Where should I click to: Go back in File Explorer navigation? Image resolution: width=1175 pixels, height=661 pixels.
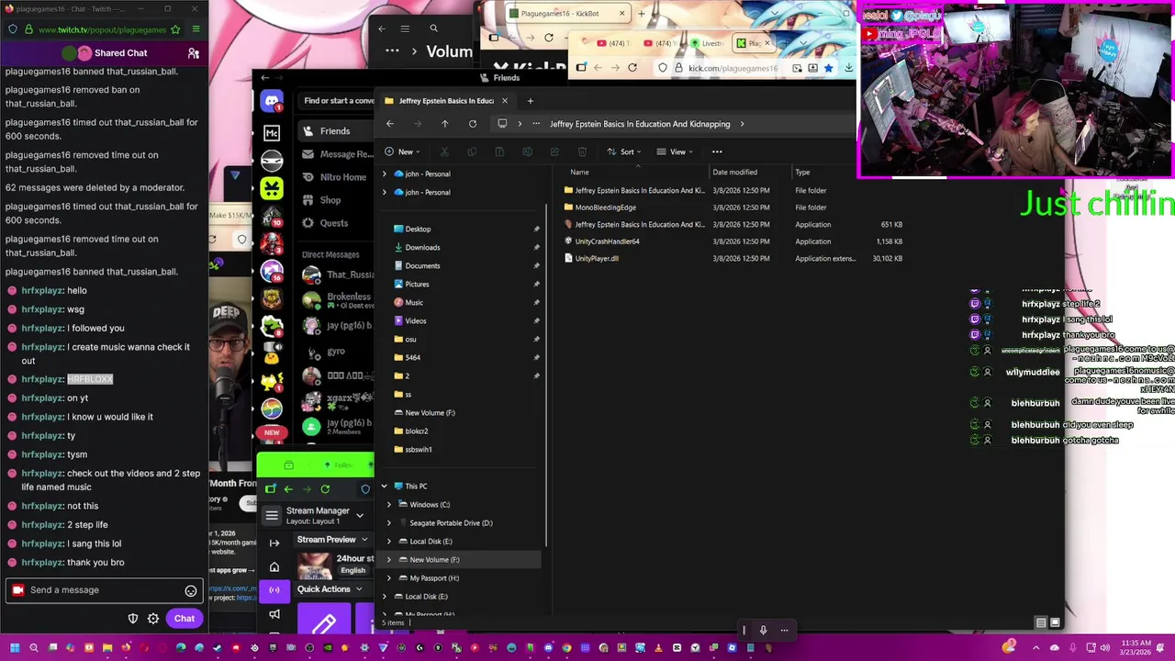click(x=389, y=124)
